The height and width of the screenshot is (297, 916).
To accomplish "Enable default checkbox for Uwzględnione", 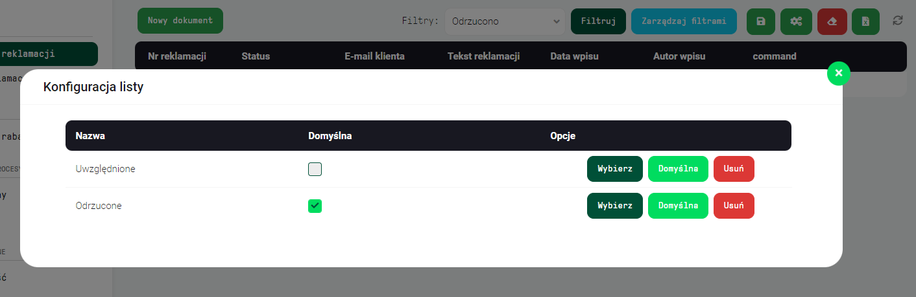I will (315, 169).
